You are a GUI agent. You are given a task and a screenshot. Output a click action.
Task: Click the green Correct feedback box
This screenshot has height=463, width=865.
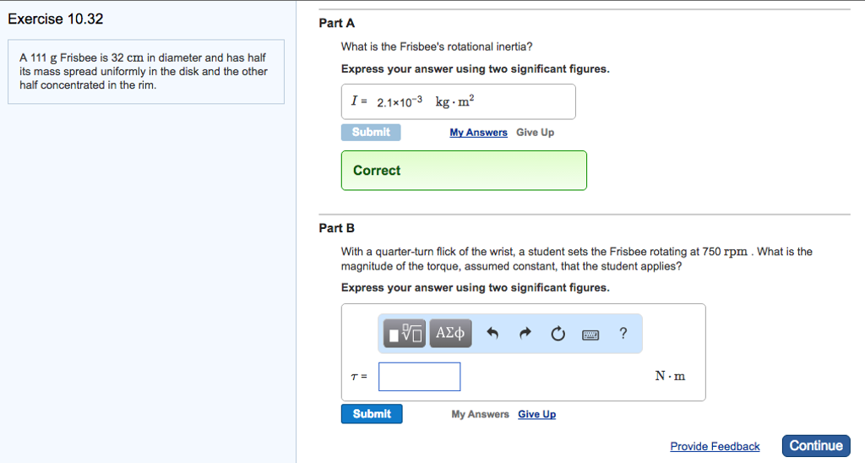pyautogui.click(x=464, y=171)
